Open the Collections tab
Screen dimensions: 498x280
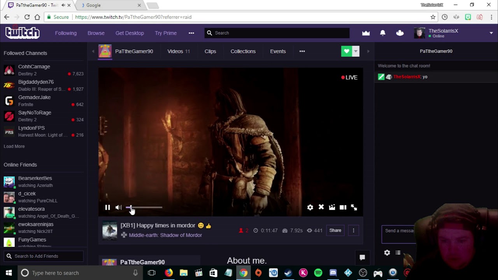click(243, 51)
